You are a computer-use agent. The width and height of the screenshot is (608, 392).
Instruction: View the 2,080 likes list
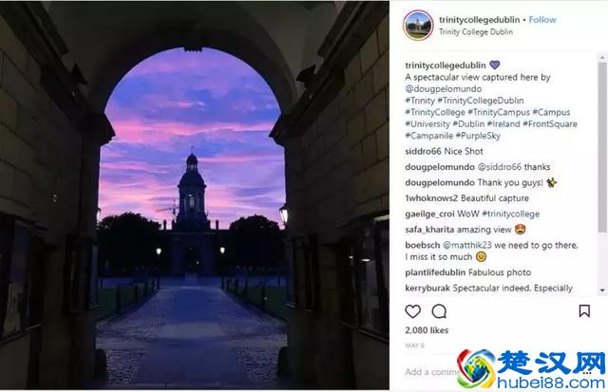(x=427, y=330)
